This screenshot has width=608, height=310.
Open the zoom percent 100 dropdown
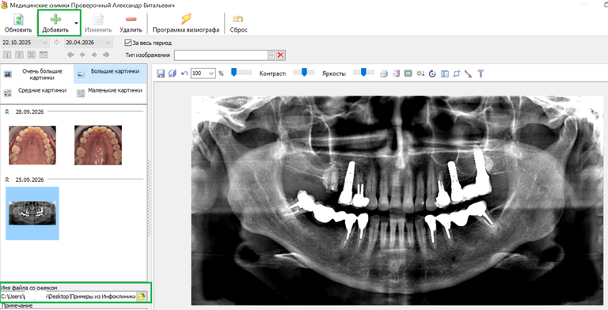(211, 74)
